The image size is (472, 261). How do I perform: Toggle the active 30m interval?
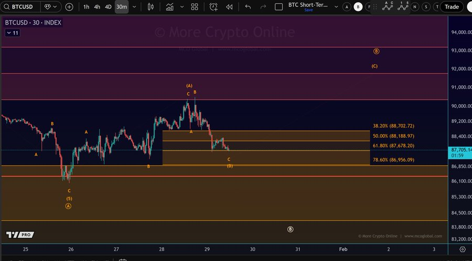(x=122, y=7)
